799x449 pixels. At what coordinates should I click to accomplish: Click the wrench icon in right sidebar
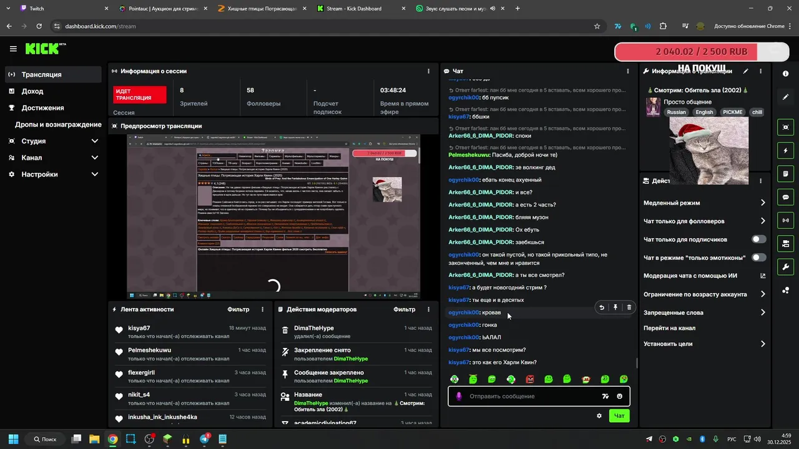(785, 267)
